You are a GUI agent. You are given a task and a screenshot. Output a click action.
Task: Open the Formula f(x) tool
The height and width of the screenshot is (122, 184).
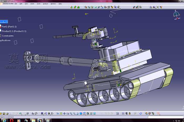[33, 113]
